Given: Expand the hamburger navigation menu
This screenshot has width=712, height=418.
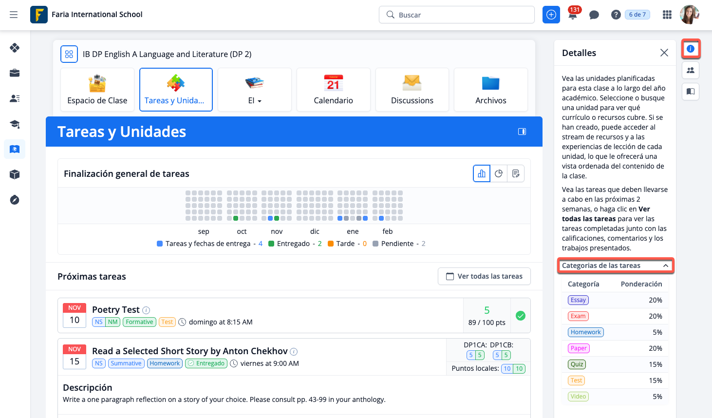Looking at the screenshot, I should 14,15.
